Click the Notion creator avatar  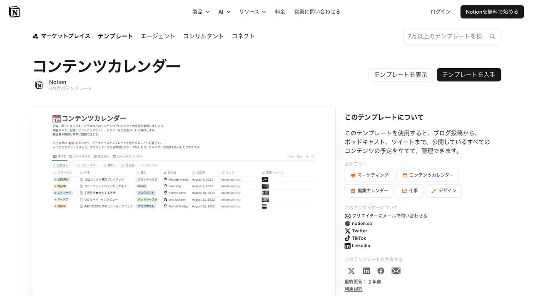pos(39,85)
